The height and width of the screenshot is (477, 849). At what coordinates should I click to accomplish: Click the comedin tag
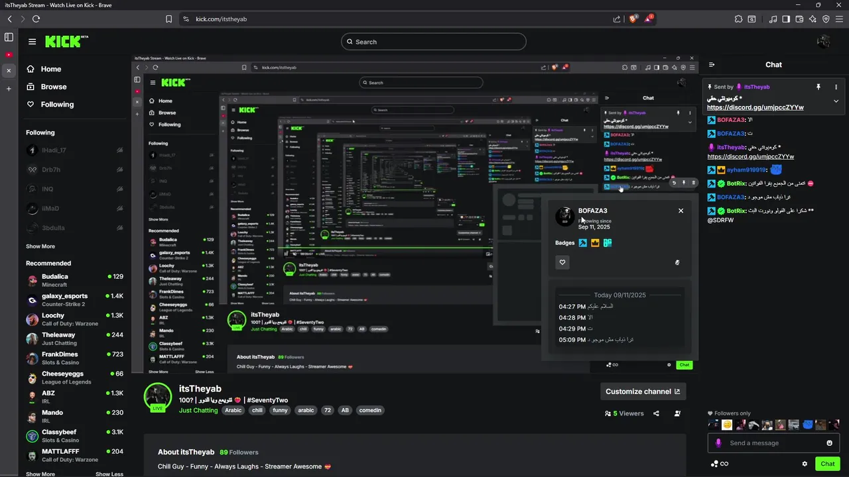370,410
